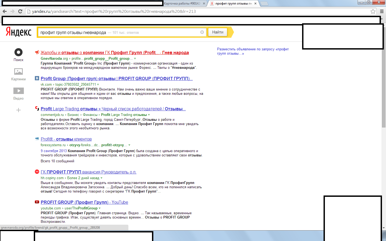
Task: Click into the Yandex search query field
Action: pyautogui.click(x=122, y=32)
